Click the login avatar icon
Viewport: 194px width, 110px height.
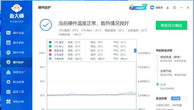point(152,7)
